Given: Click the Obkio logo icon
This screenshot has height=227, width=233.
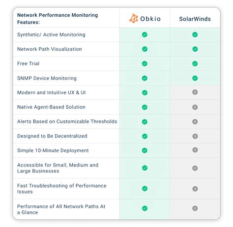Looking at the screenshot, I should coord(134,19).
